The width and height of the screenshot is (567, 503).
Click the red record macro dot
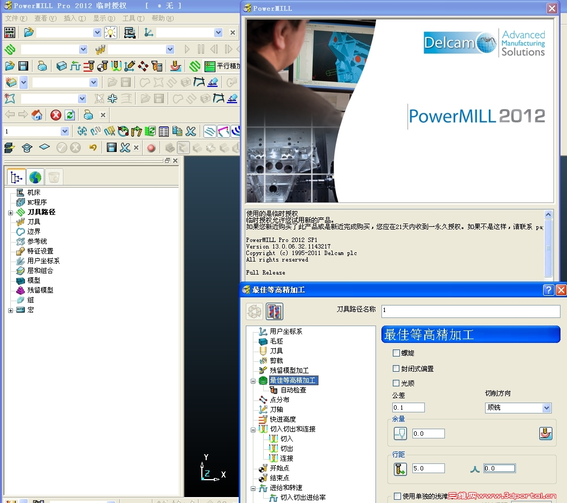151,148
